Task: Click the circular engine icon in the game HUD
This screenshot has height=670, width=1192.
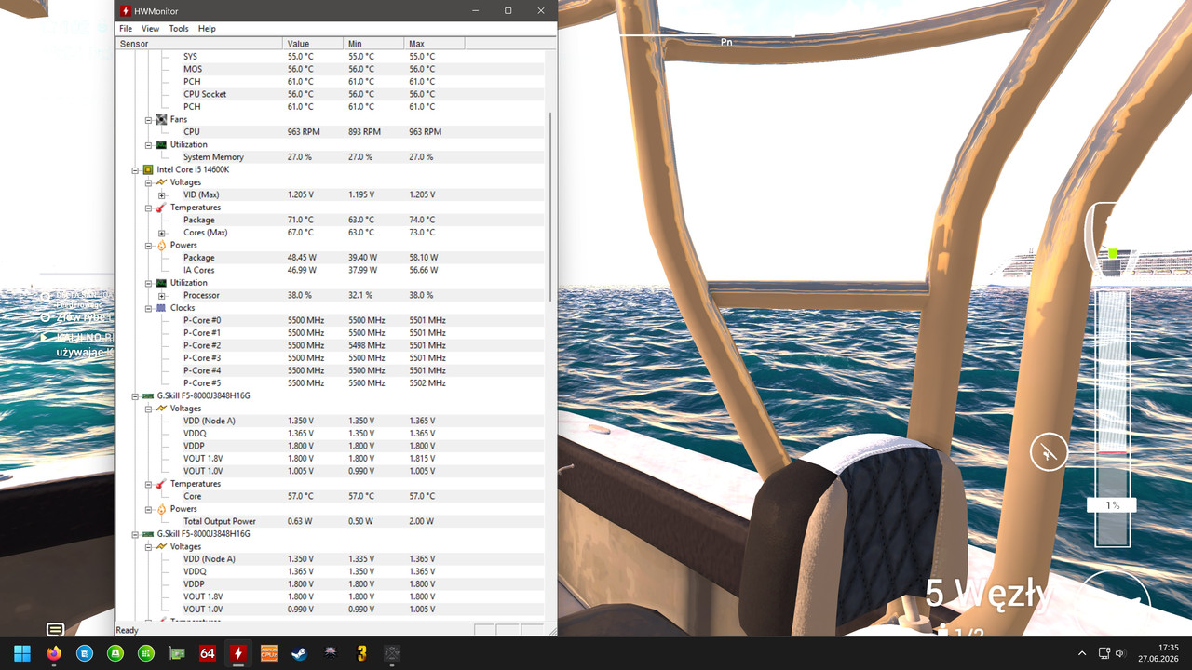Action: click(1049, 452)
